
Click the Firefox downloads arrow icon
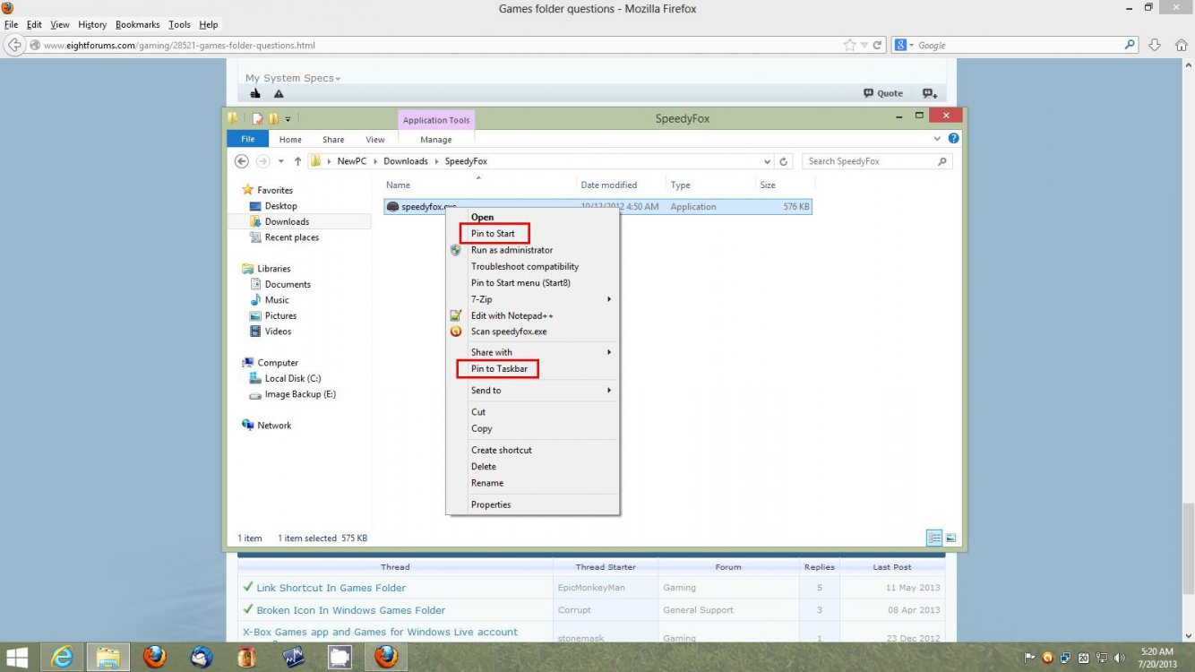(x=1155, y=45)
